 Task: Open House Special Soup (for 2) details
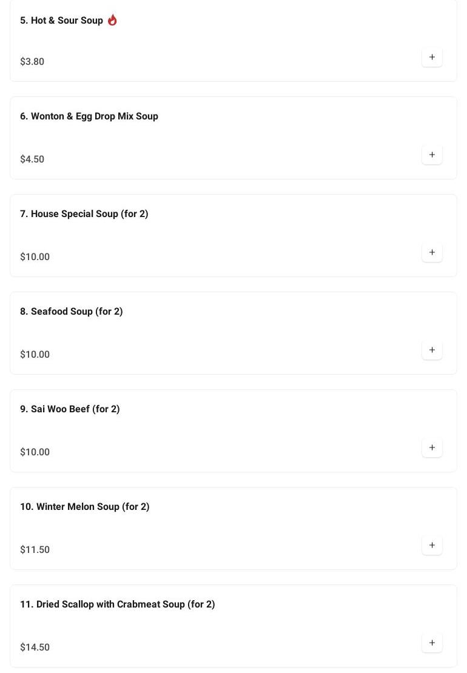click(x=84, y=214)
